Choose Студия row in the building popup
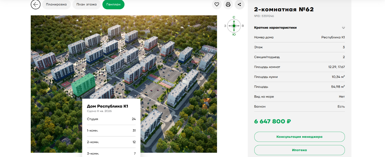The image size is (385, 157). pyautogui.click(x=111, y=119)
